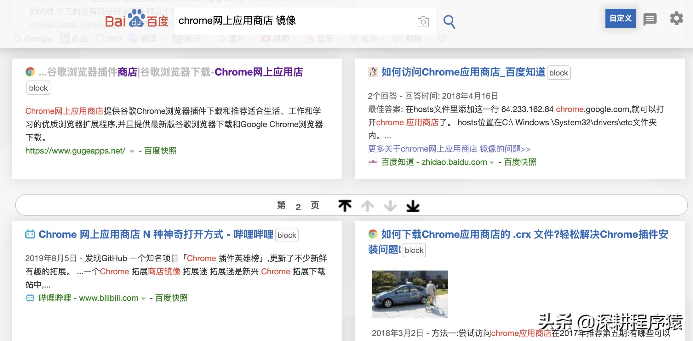Expand the dropdown beside www.bilibili.com
Screen dimensions: 693x341
click(143, 298)
